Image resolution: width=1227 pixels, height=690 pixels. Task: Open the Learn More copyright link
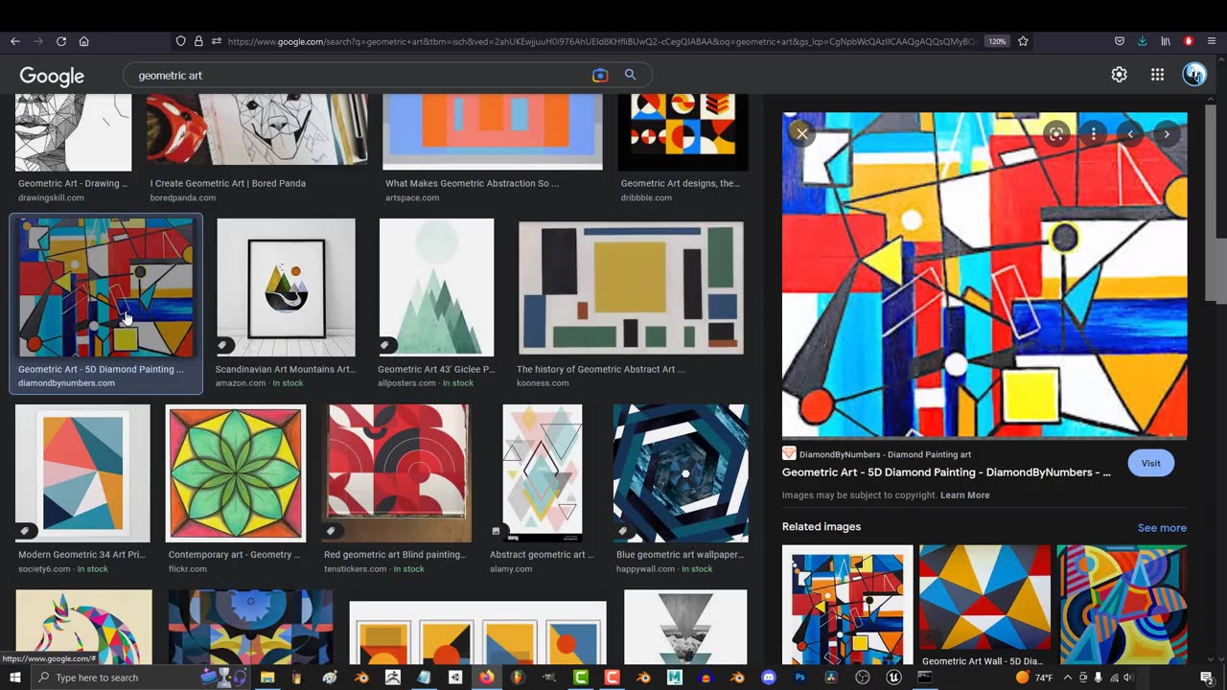(964, 495)
